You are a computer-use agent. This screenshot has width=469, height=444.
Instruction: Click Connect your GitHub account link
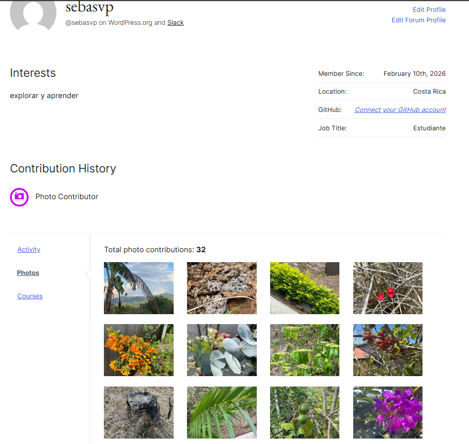click(400, 110)
